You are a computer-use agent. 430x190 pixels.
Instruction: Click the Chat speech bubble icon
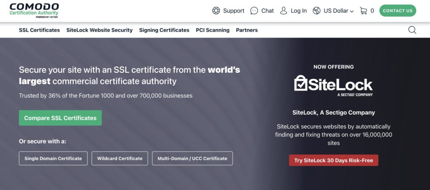click(254, 10)
